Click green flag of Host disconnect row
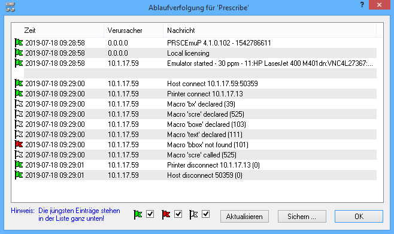This screenshot has height=234, width=394. click(x=19, y=175)
